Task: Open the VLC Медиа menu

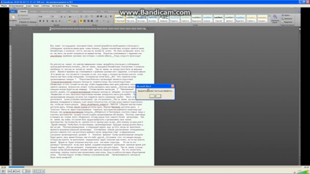Action: coord(4,6)
